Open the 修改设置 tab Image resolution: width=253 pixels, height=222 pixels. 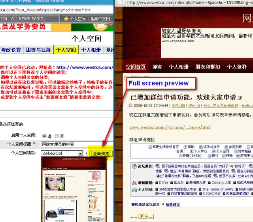[x=11, y=50]
